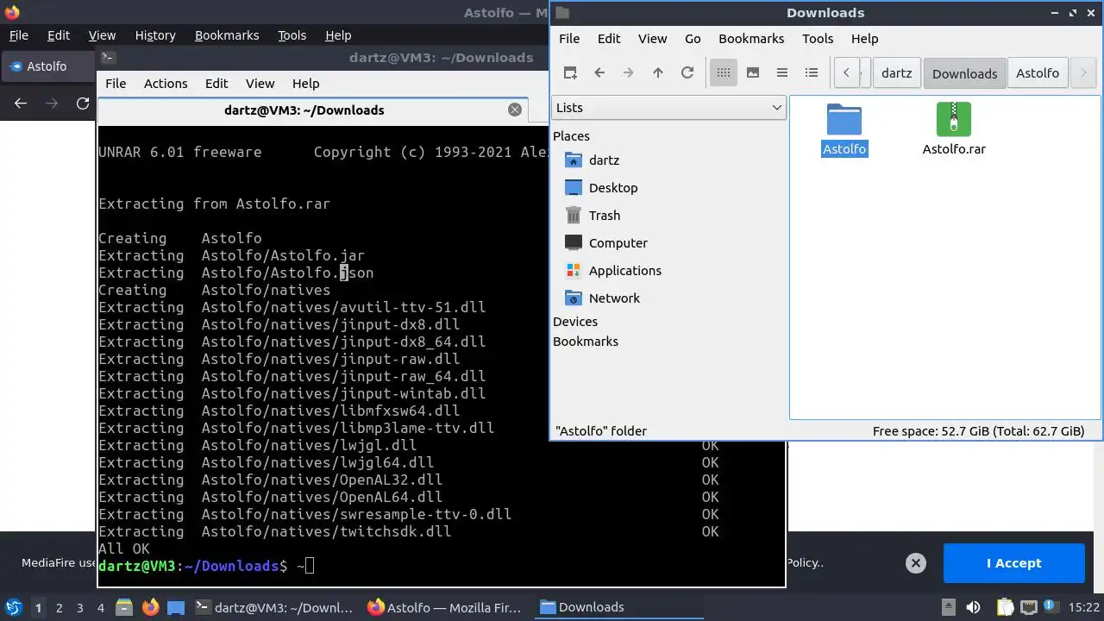Go back in the Downloads file manager

coord(599,72)
